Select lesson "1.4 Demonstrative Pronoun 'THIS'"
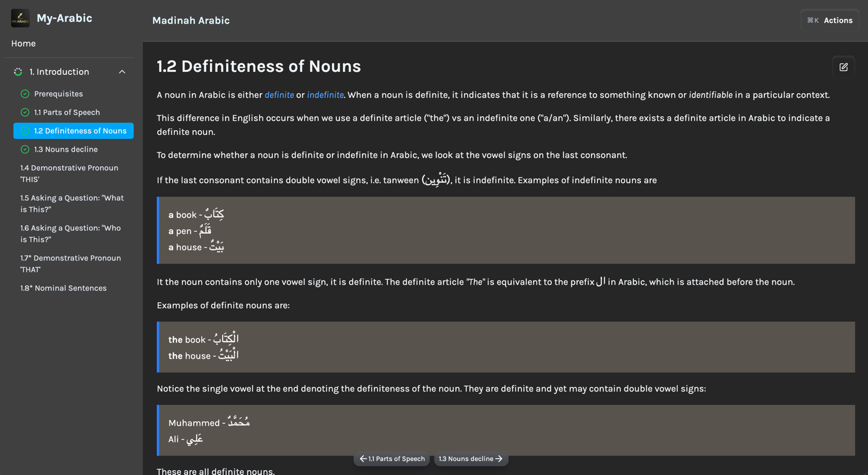 pos(69,173)
